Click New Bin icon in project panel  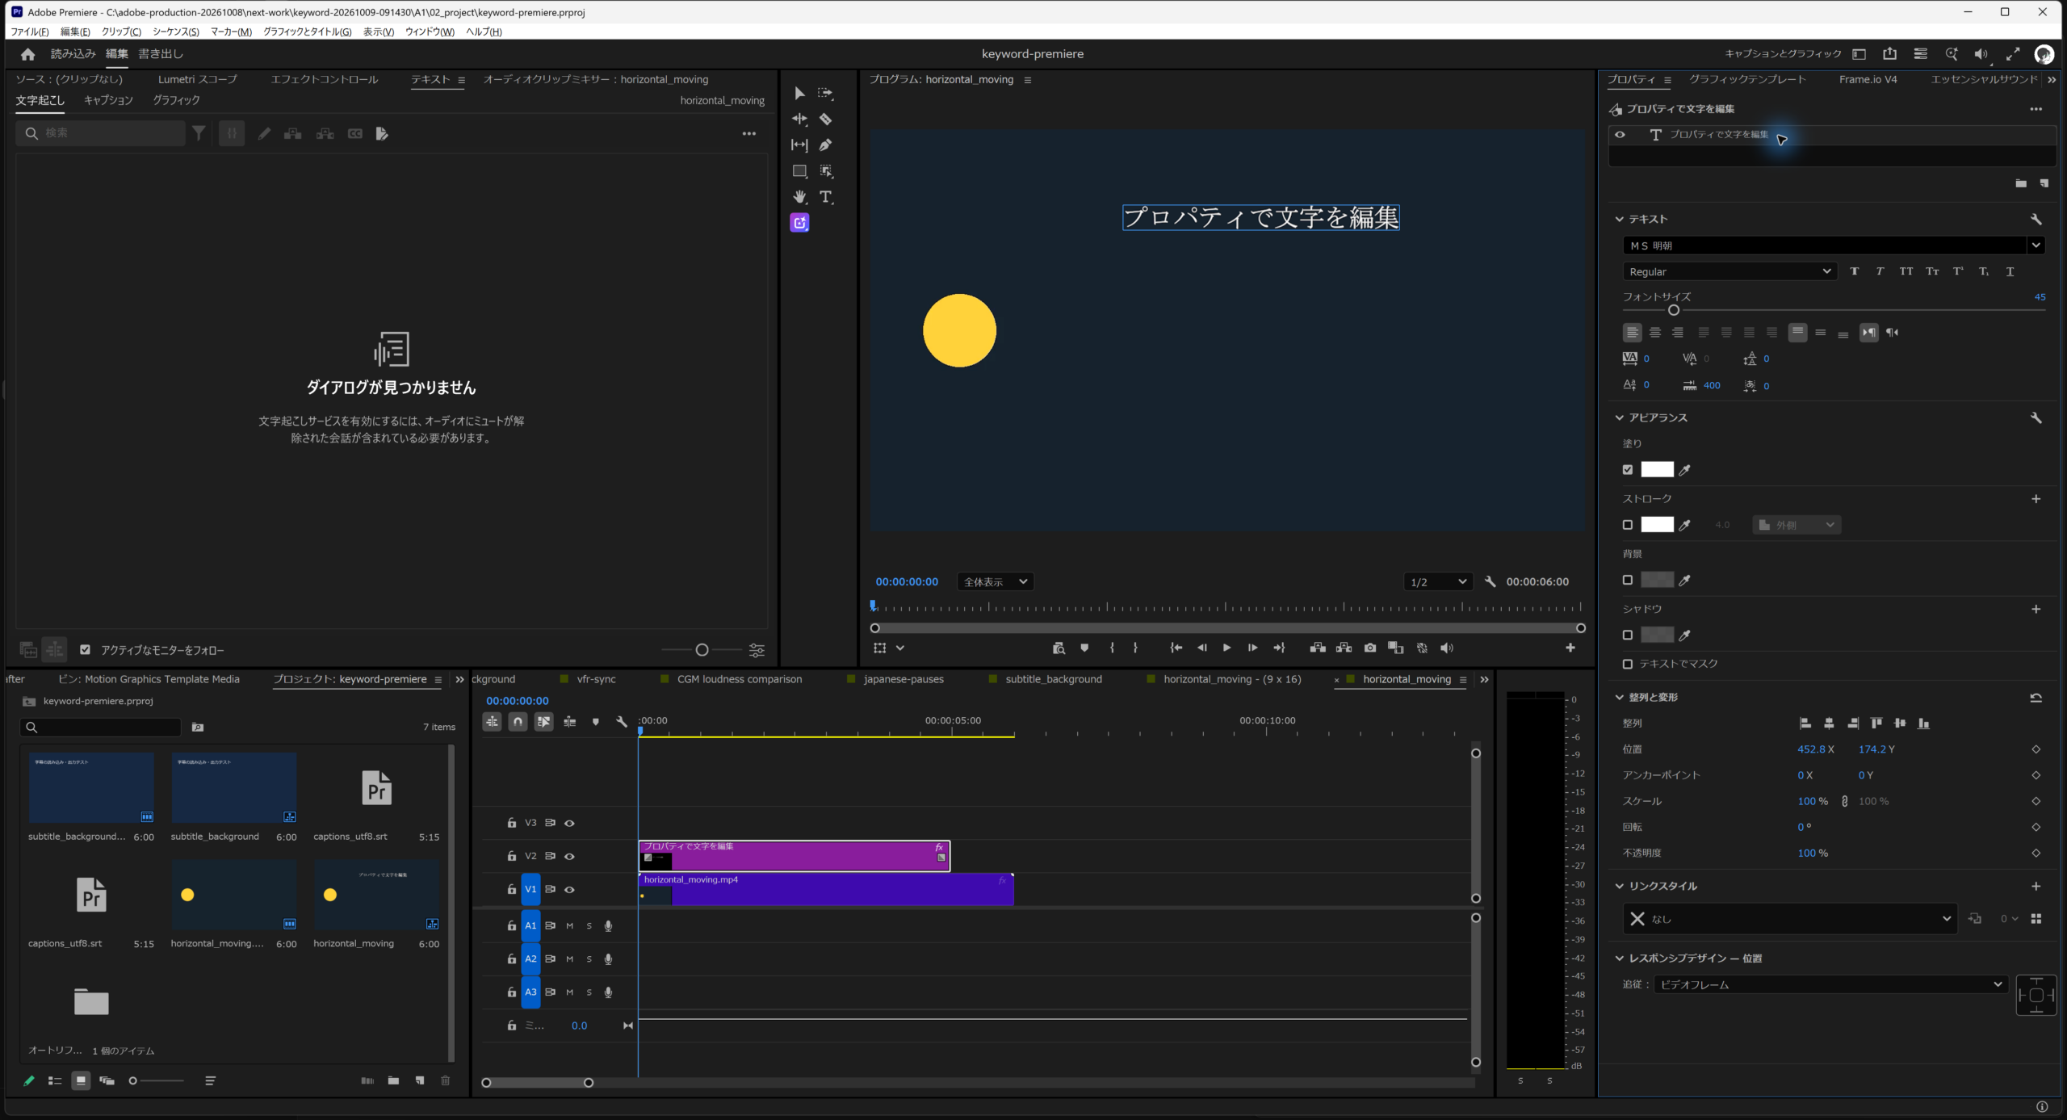pos(393,1080)
